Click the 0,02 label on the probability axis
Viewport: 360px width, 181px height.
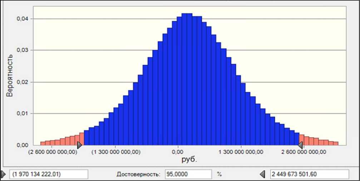(x=22, y=82)
